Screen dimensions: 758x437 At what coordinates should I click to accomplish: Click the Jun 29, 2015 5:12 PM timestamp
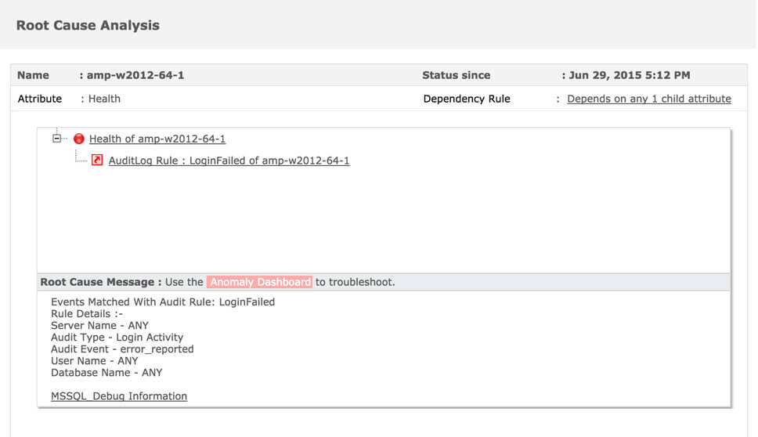coord(630,75)
